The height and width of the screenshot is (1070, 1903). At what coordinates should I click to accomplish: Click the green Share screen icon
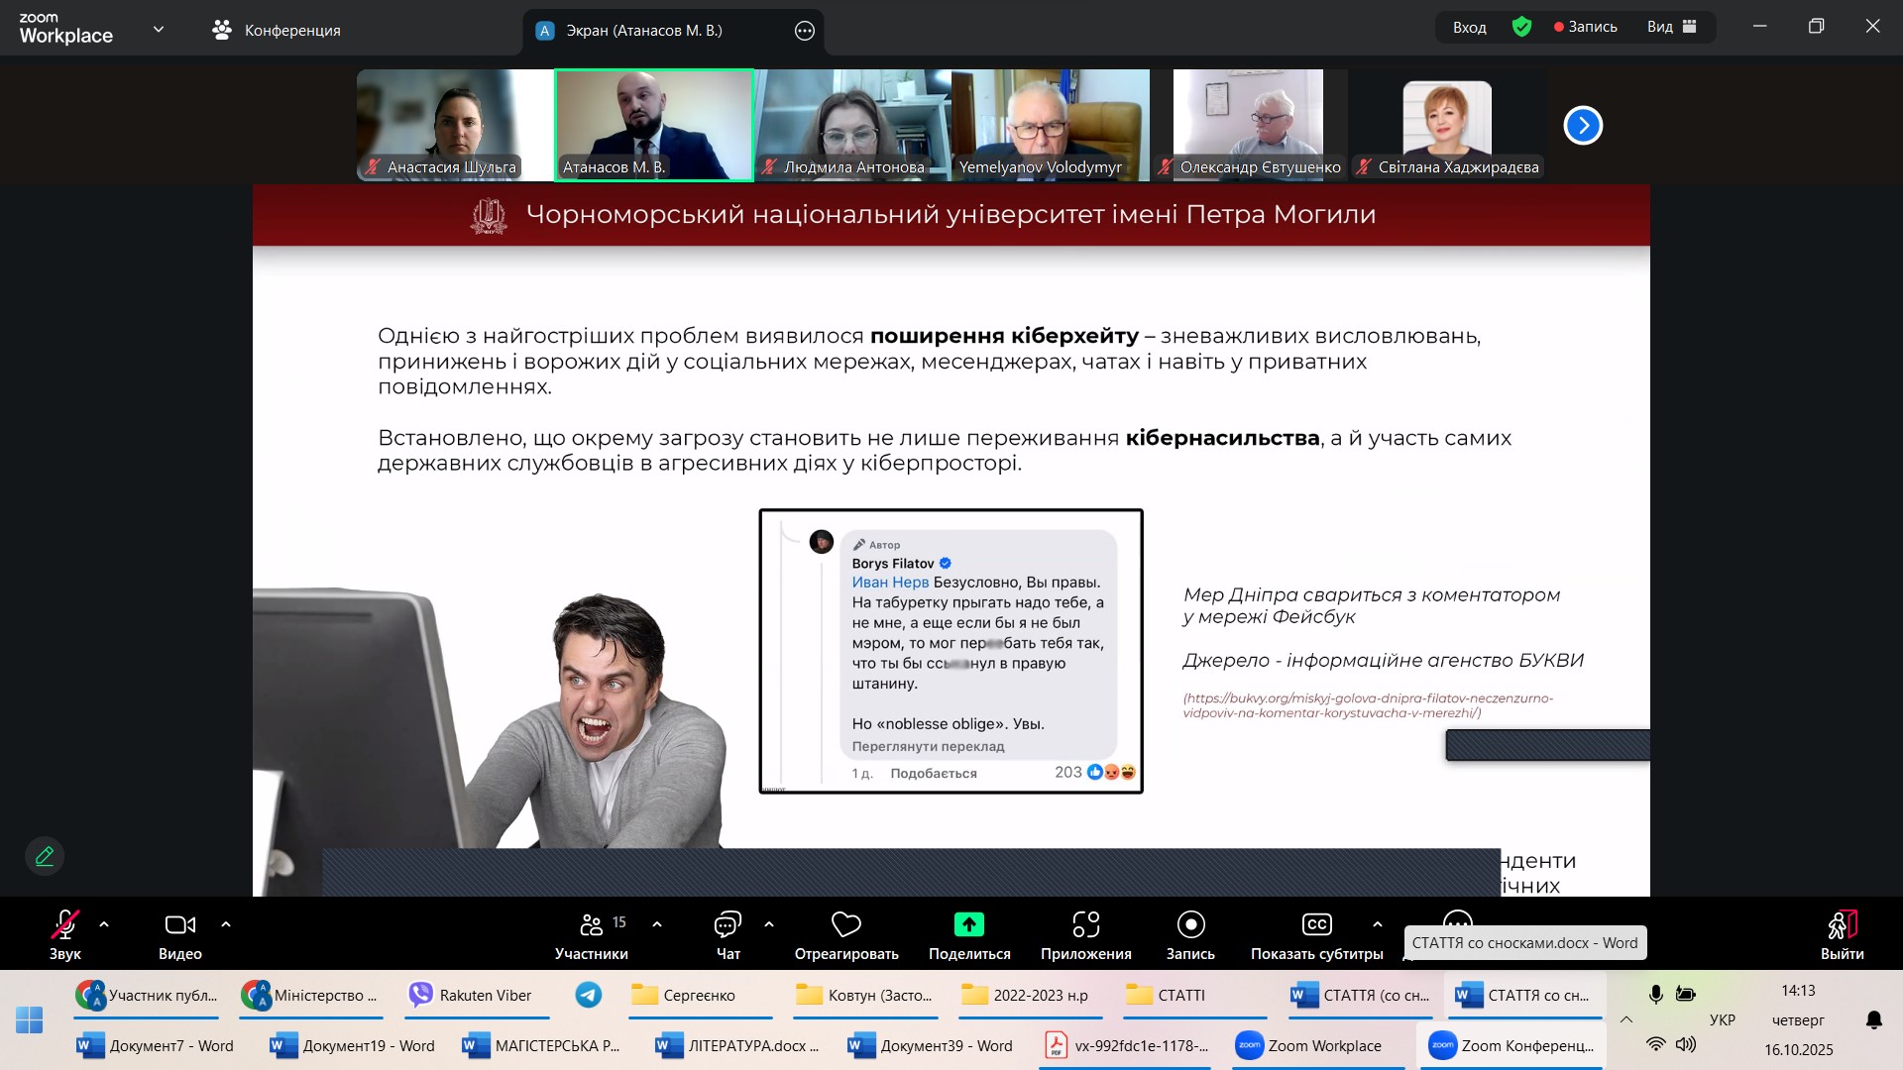coord(968,924)
